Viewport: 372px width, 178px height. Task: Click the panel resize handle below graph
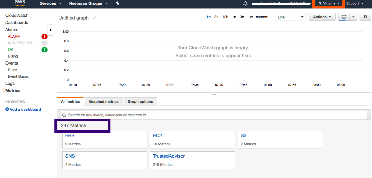point(214,94)
